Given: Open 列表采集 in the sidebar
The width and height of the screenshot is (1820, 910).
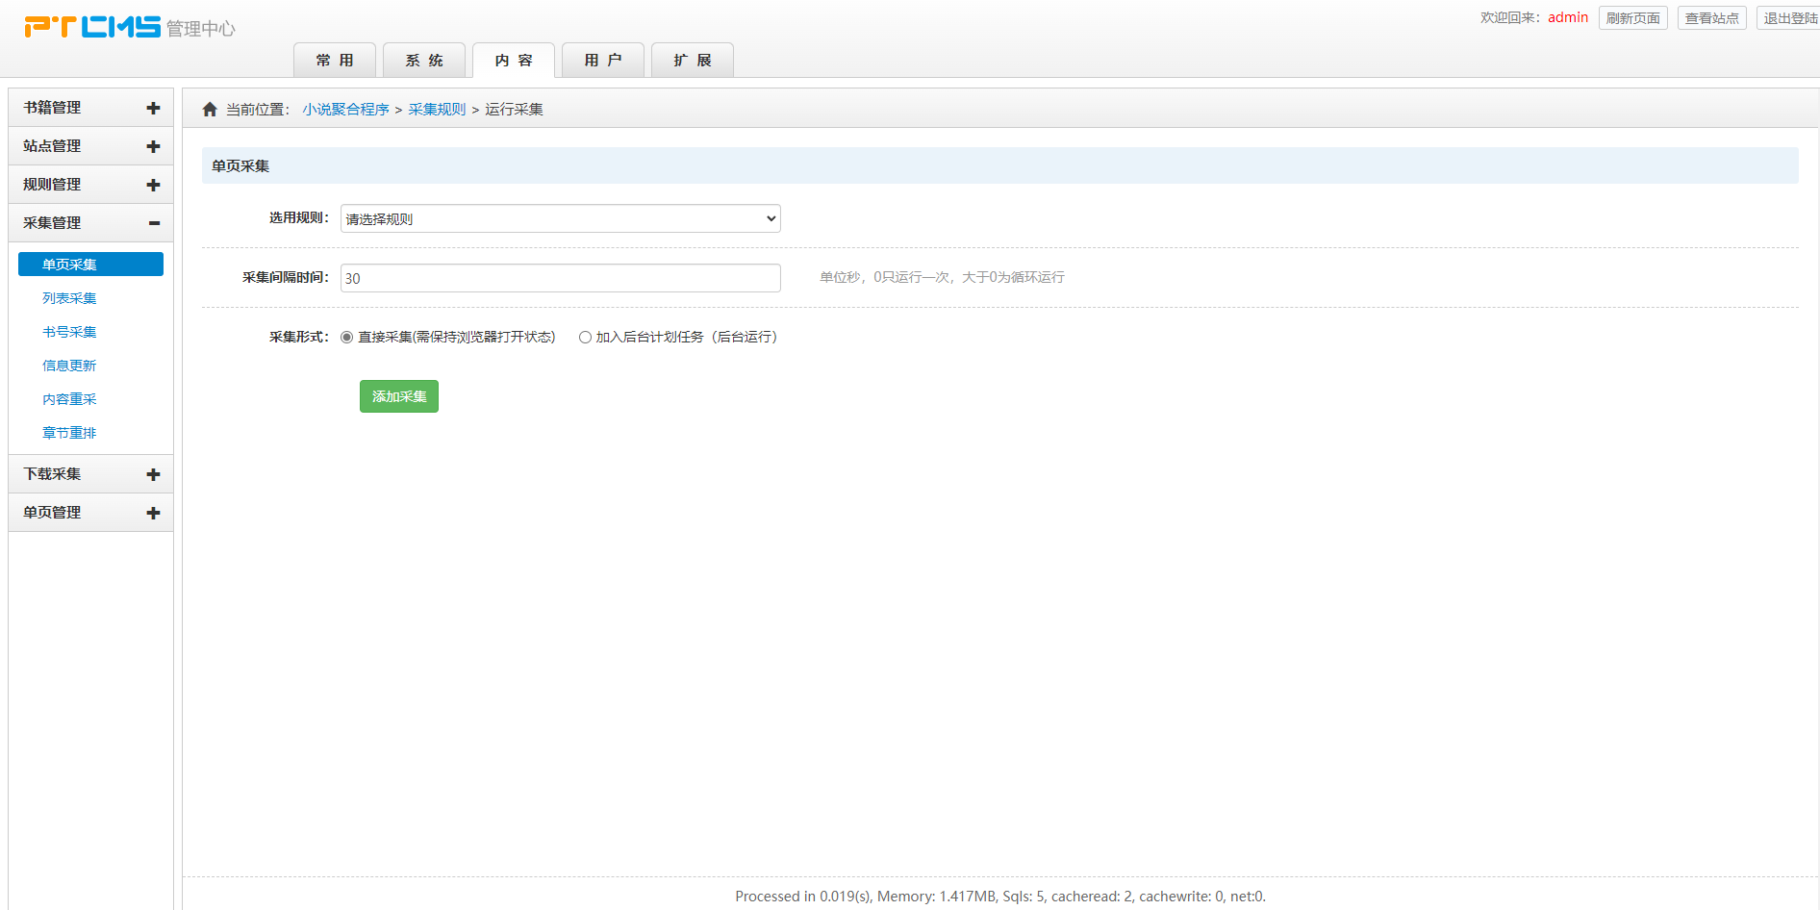Looking at the screenshot, I should pyautogui.click(x=69, y=298).
